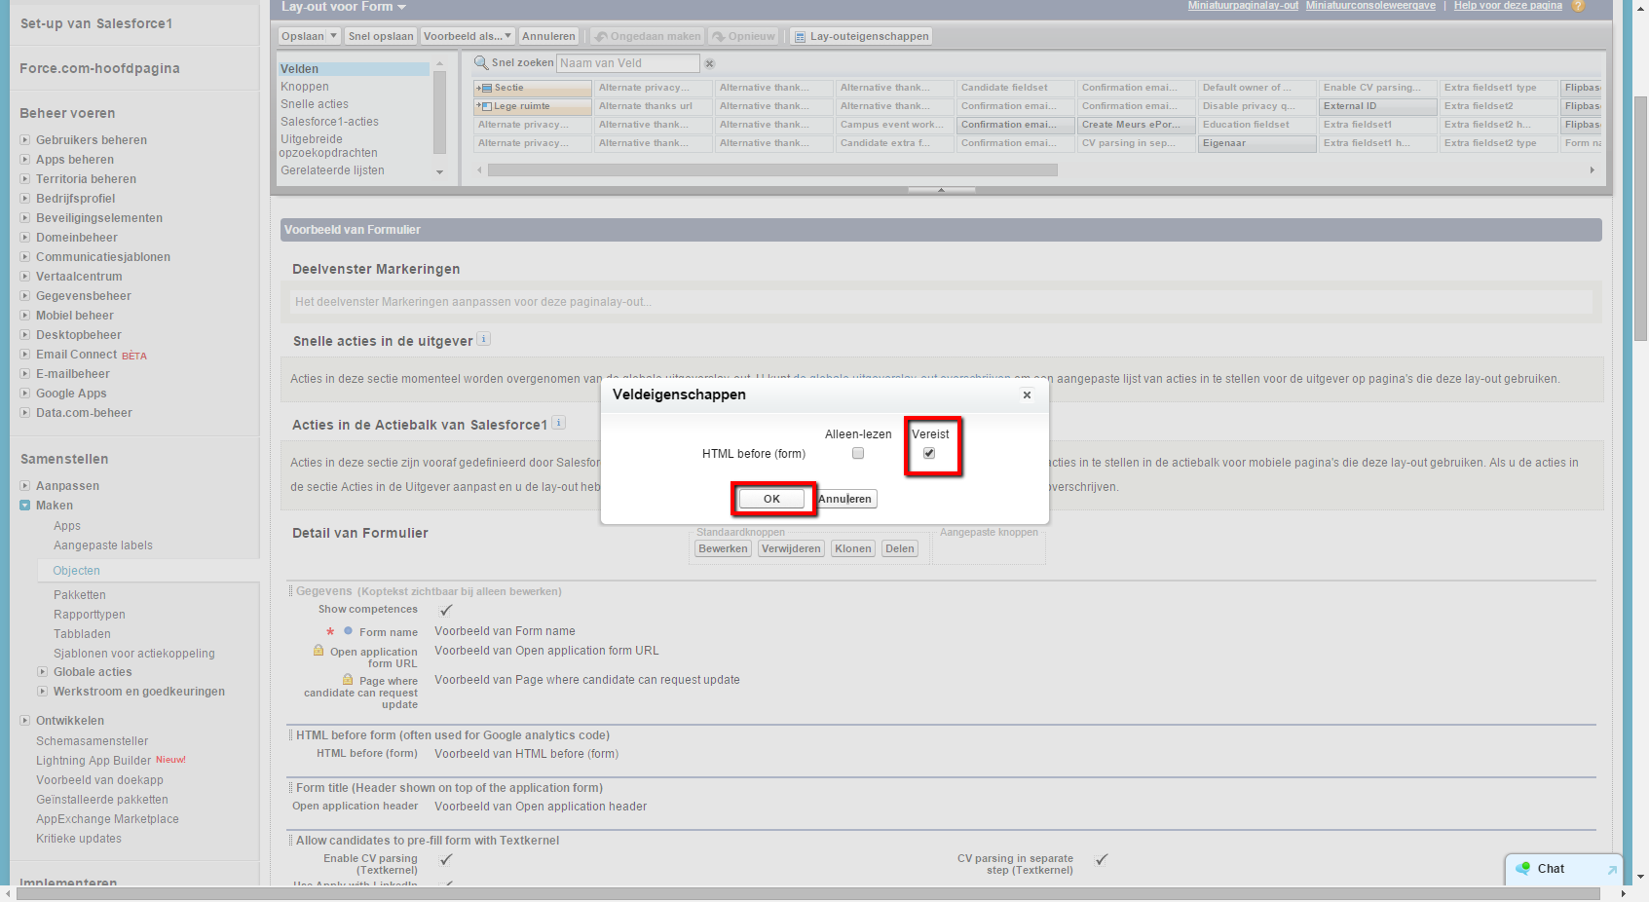This screenshot has width=1649, height=902.
Task: Click the help question mark icon
Action: pos(1578,6)
